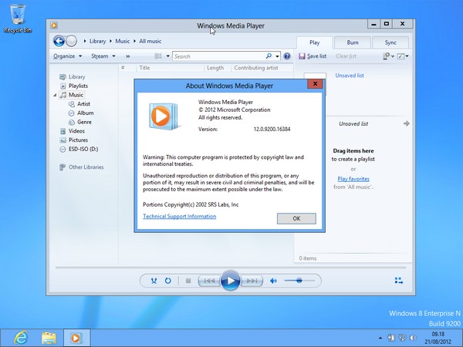Switch to the Sync tab
463x347 pixels.
click(x=390, y=42)
